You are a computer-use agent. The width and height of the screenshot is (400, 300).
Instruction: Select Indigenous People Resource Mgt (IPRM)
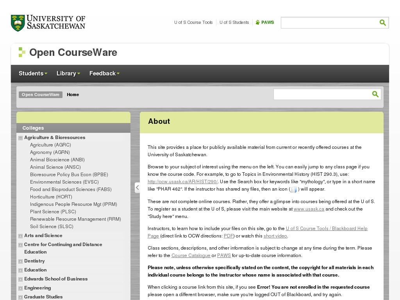[x=74, y=204]
